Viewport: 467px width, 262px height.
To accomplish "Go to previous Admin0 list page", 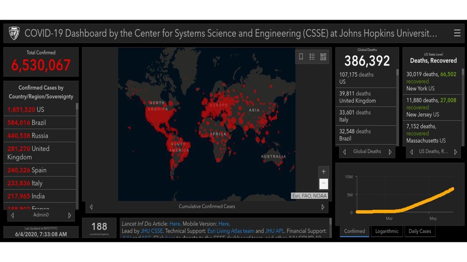I will click(x=12, y=215).
